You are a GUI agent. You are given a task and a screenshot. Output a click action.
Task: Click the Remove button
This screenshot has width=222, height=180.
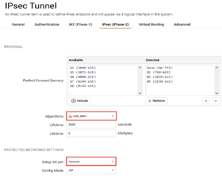(157, 101)
